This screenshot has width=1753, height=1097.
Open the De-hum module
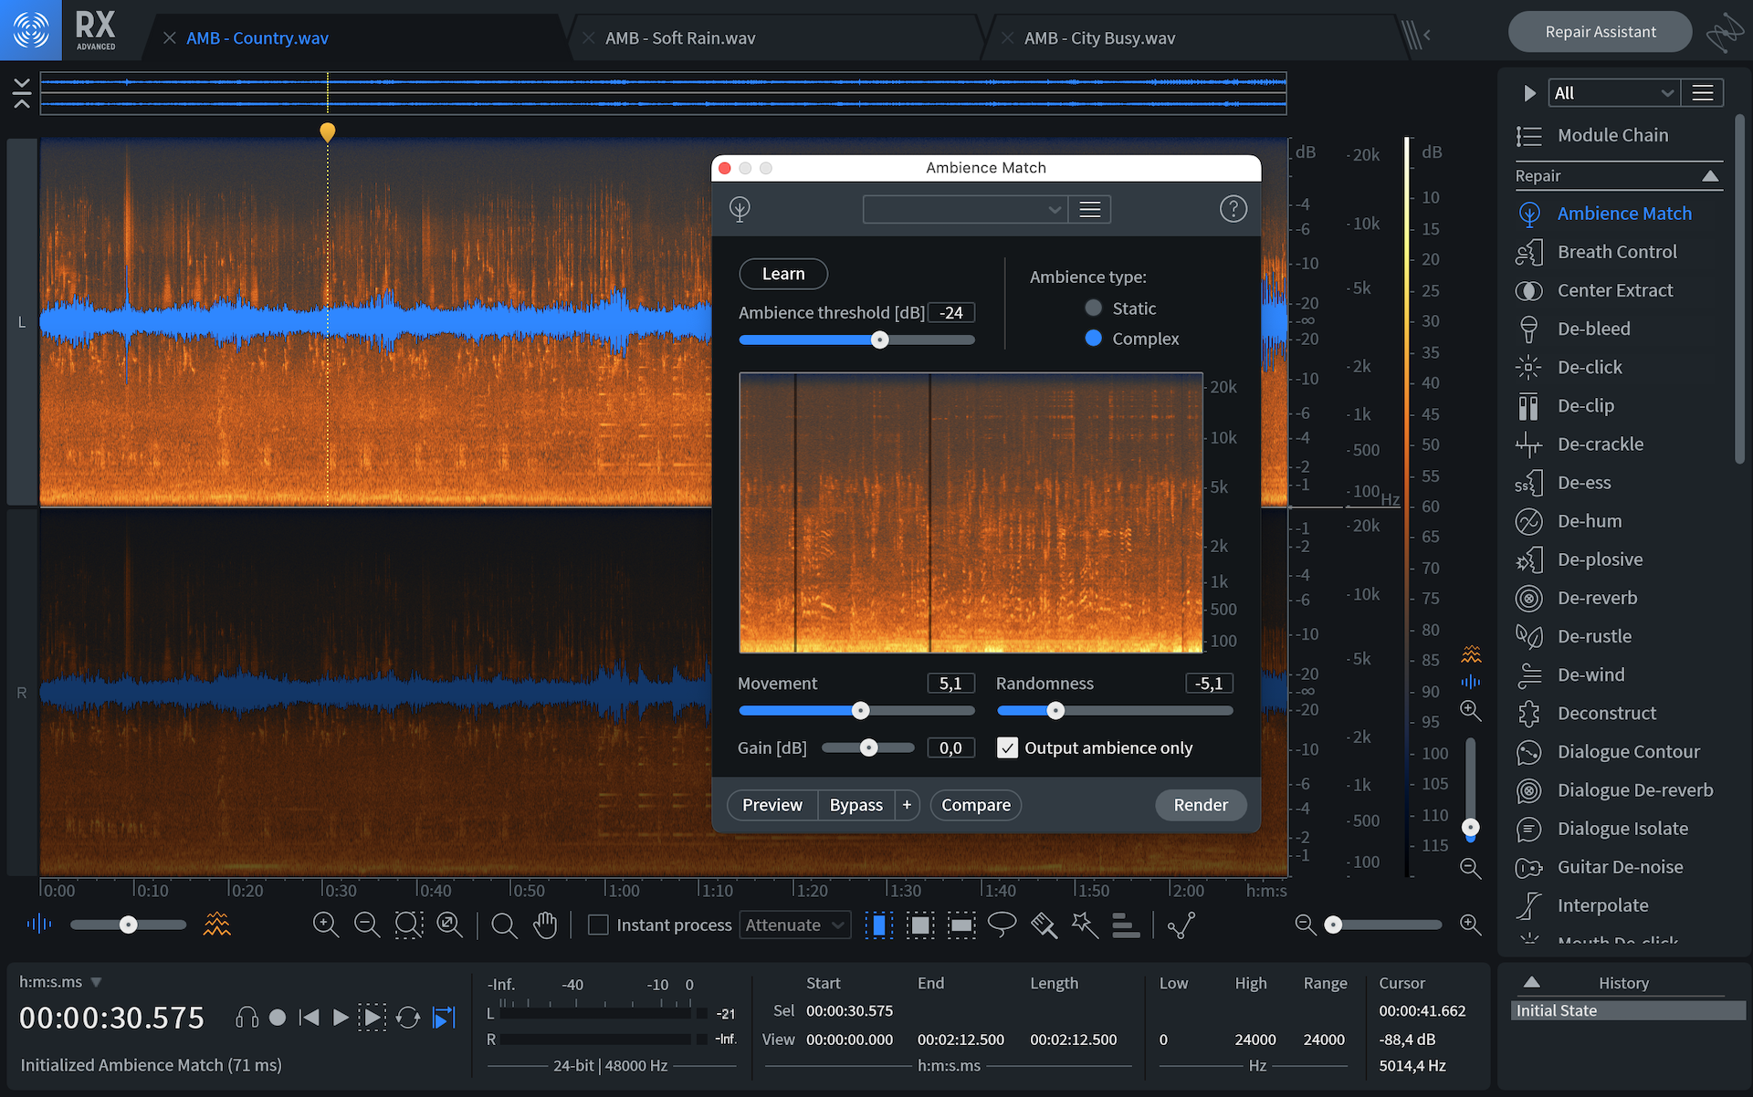click(x=1589, y=521)
